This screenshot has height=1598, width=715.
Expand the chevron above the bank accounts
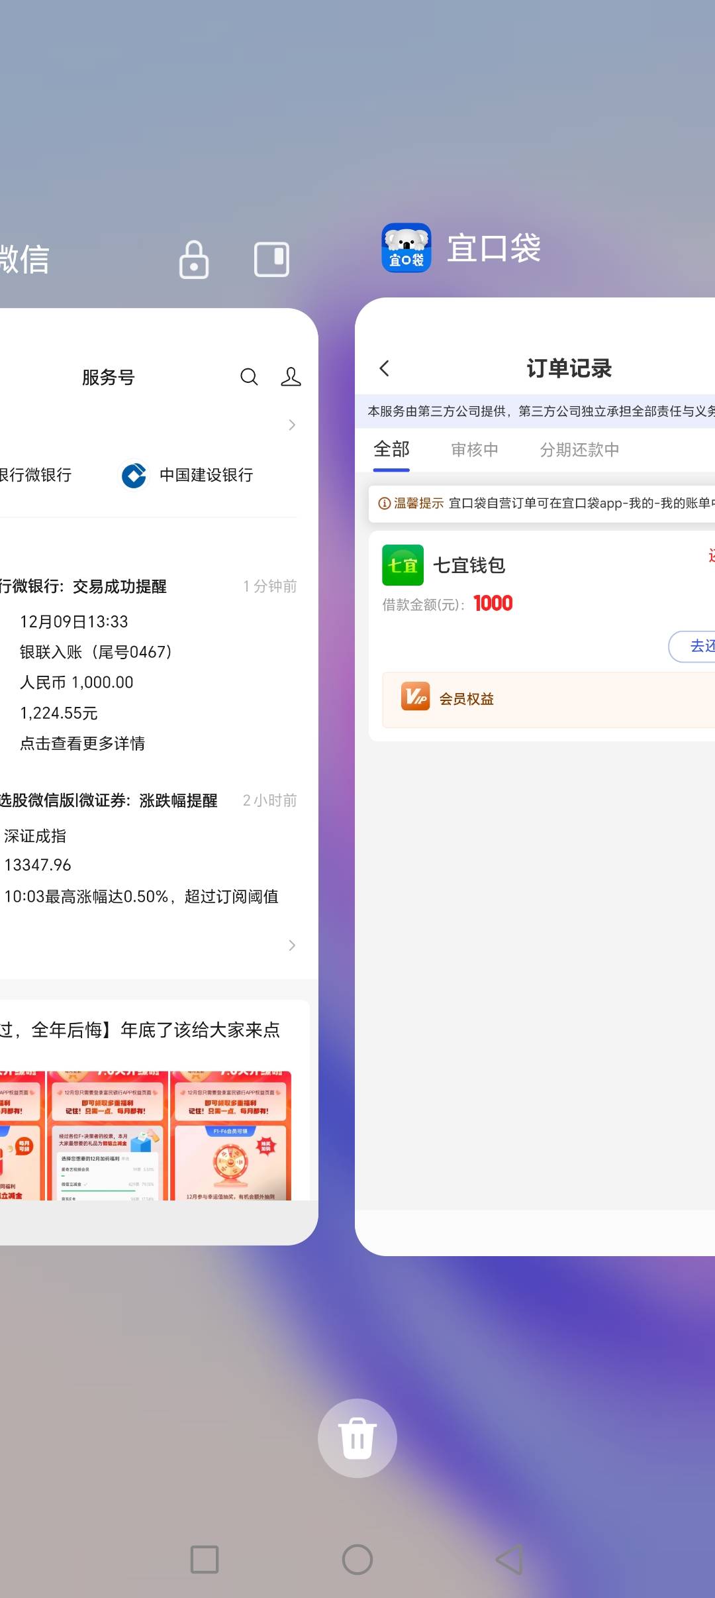click(x=292, y=425)
